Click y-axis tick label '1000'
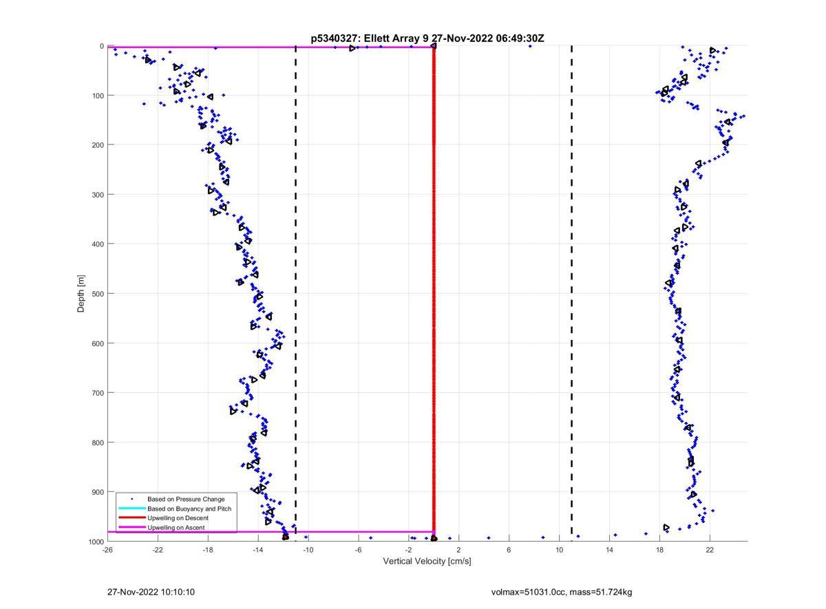The width and height of the screenshot is (826, 609). click(x=96, y=542)
